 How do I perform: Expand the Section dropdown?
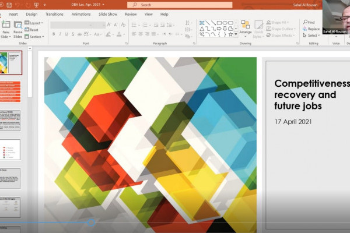[x=36, y=36]
